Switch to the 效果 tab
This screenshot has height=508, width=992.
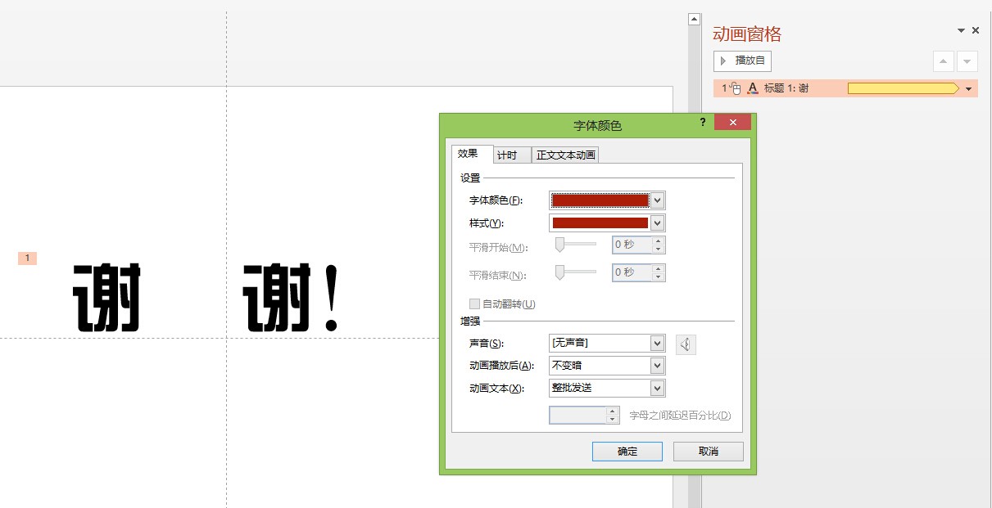472,154
